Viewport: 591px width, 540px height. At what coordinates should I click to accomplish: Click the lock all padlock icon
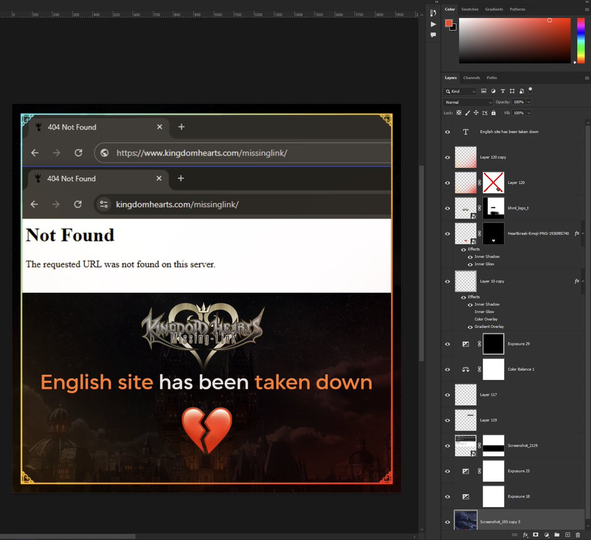493,113
